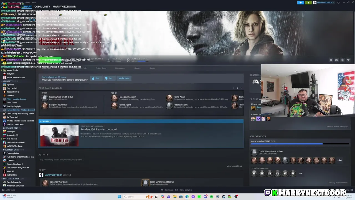The width and height of the screenshot is (355, 200).
Task: Click Rookie Agent achievement icon
Action: 114,106
